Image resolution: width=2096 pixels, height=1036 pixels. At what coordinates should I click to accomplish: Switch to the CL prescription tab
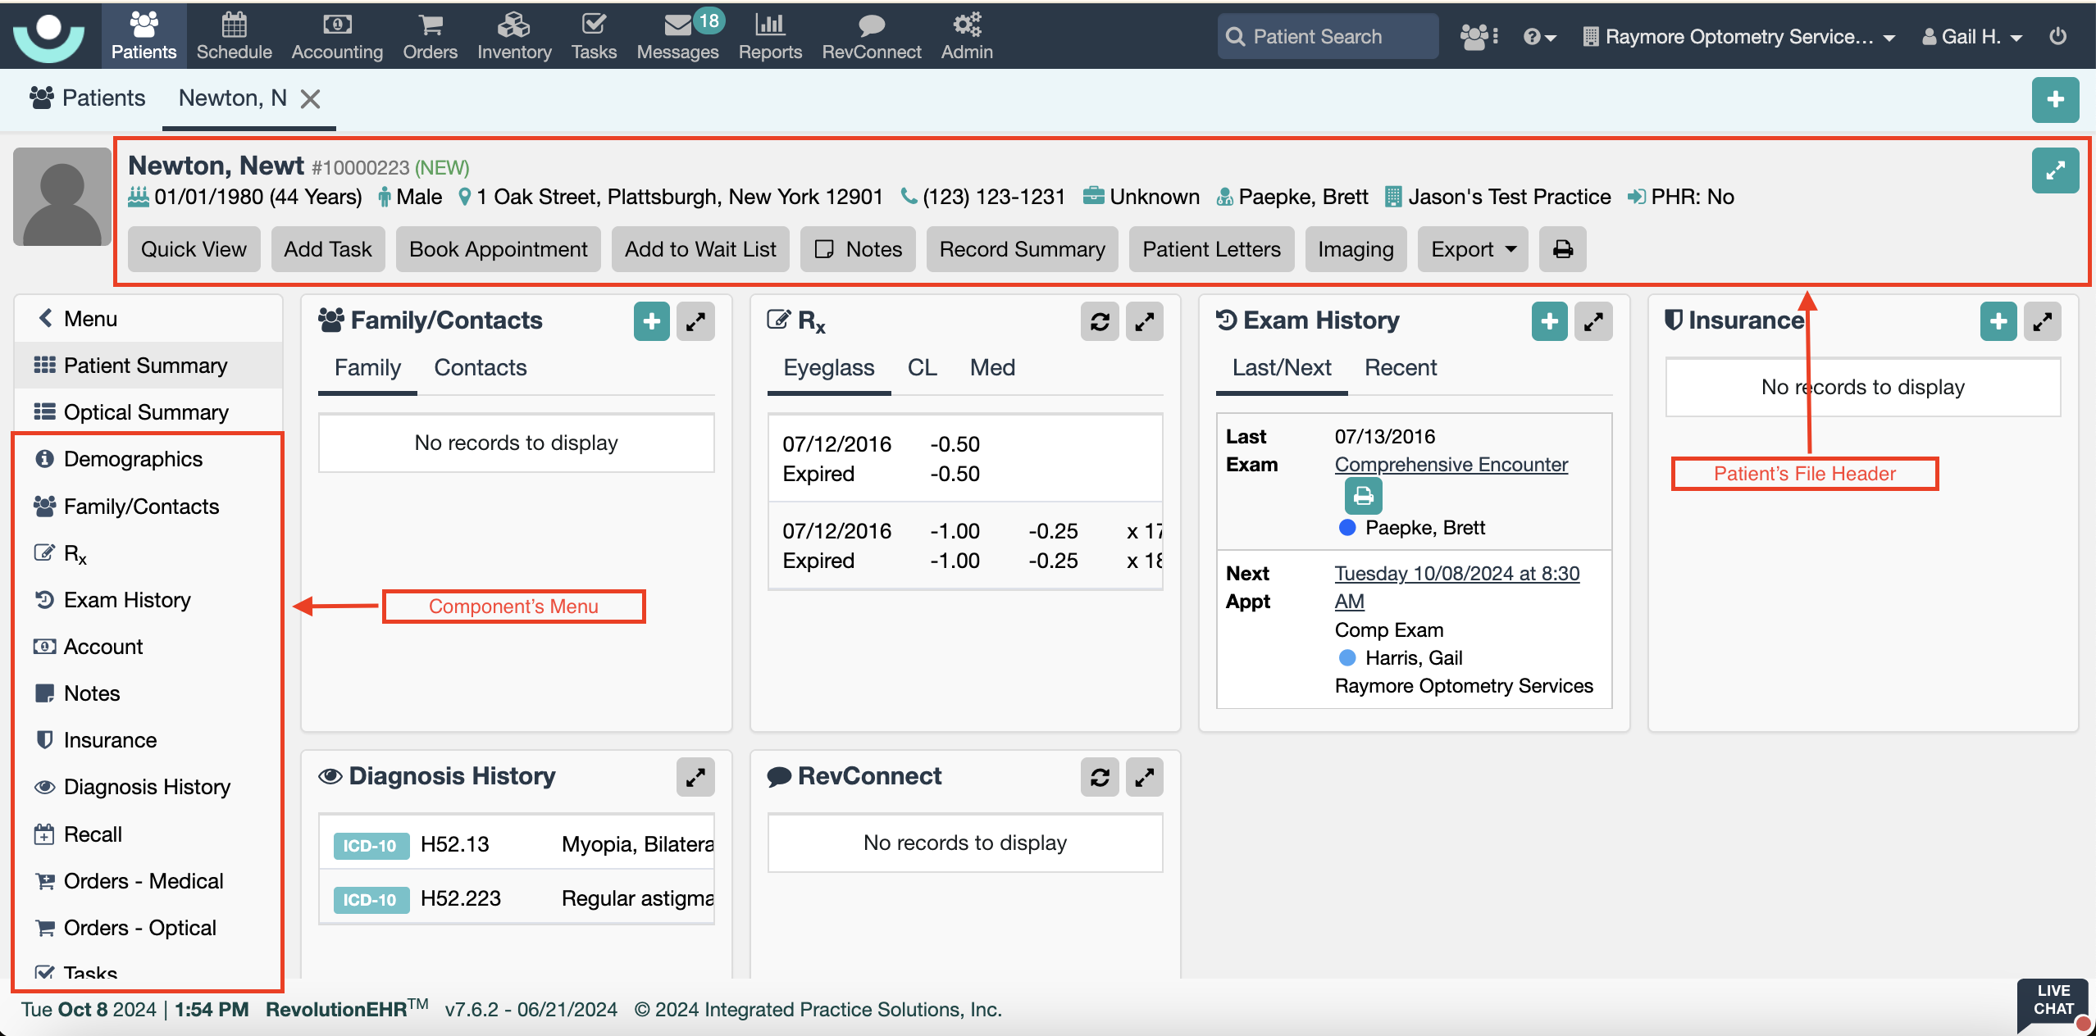922,367
